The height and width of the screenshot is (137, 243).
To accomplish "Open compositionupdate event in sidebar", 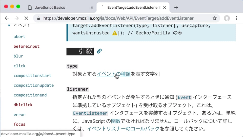I will 34,85.
